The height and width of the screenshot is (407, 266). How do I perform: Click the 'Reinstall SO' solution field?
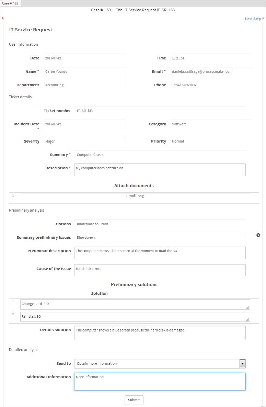point(135,317)
